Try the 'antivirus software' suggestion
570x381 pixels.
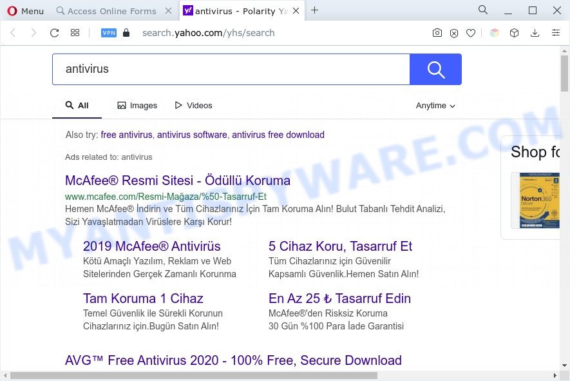pos(192,135)
